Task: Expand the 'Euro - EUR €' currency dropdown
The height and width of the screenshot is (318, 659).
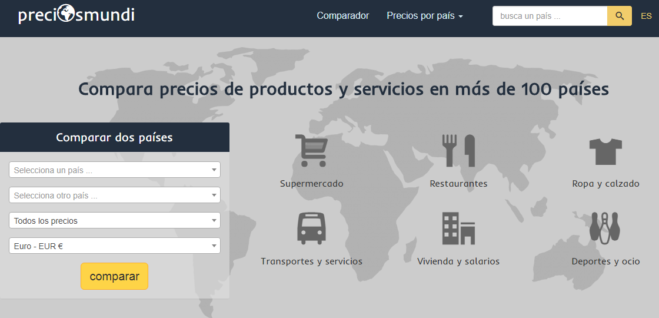Action: [x=115, y=246]
